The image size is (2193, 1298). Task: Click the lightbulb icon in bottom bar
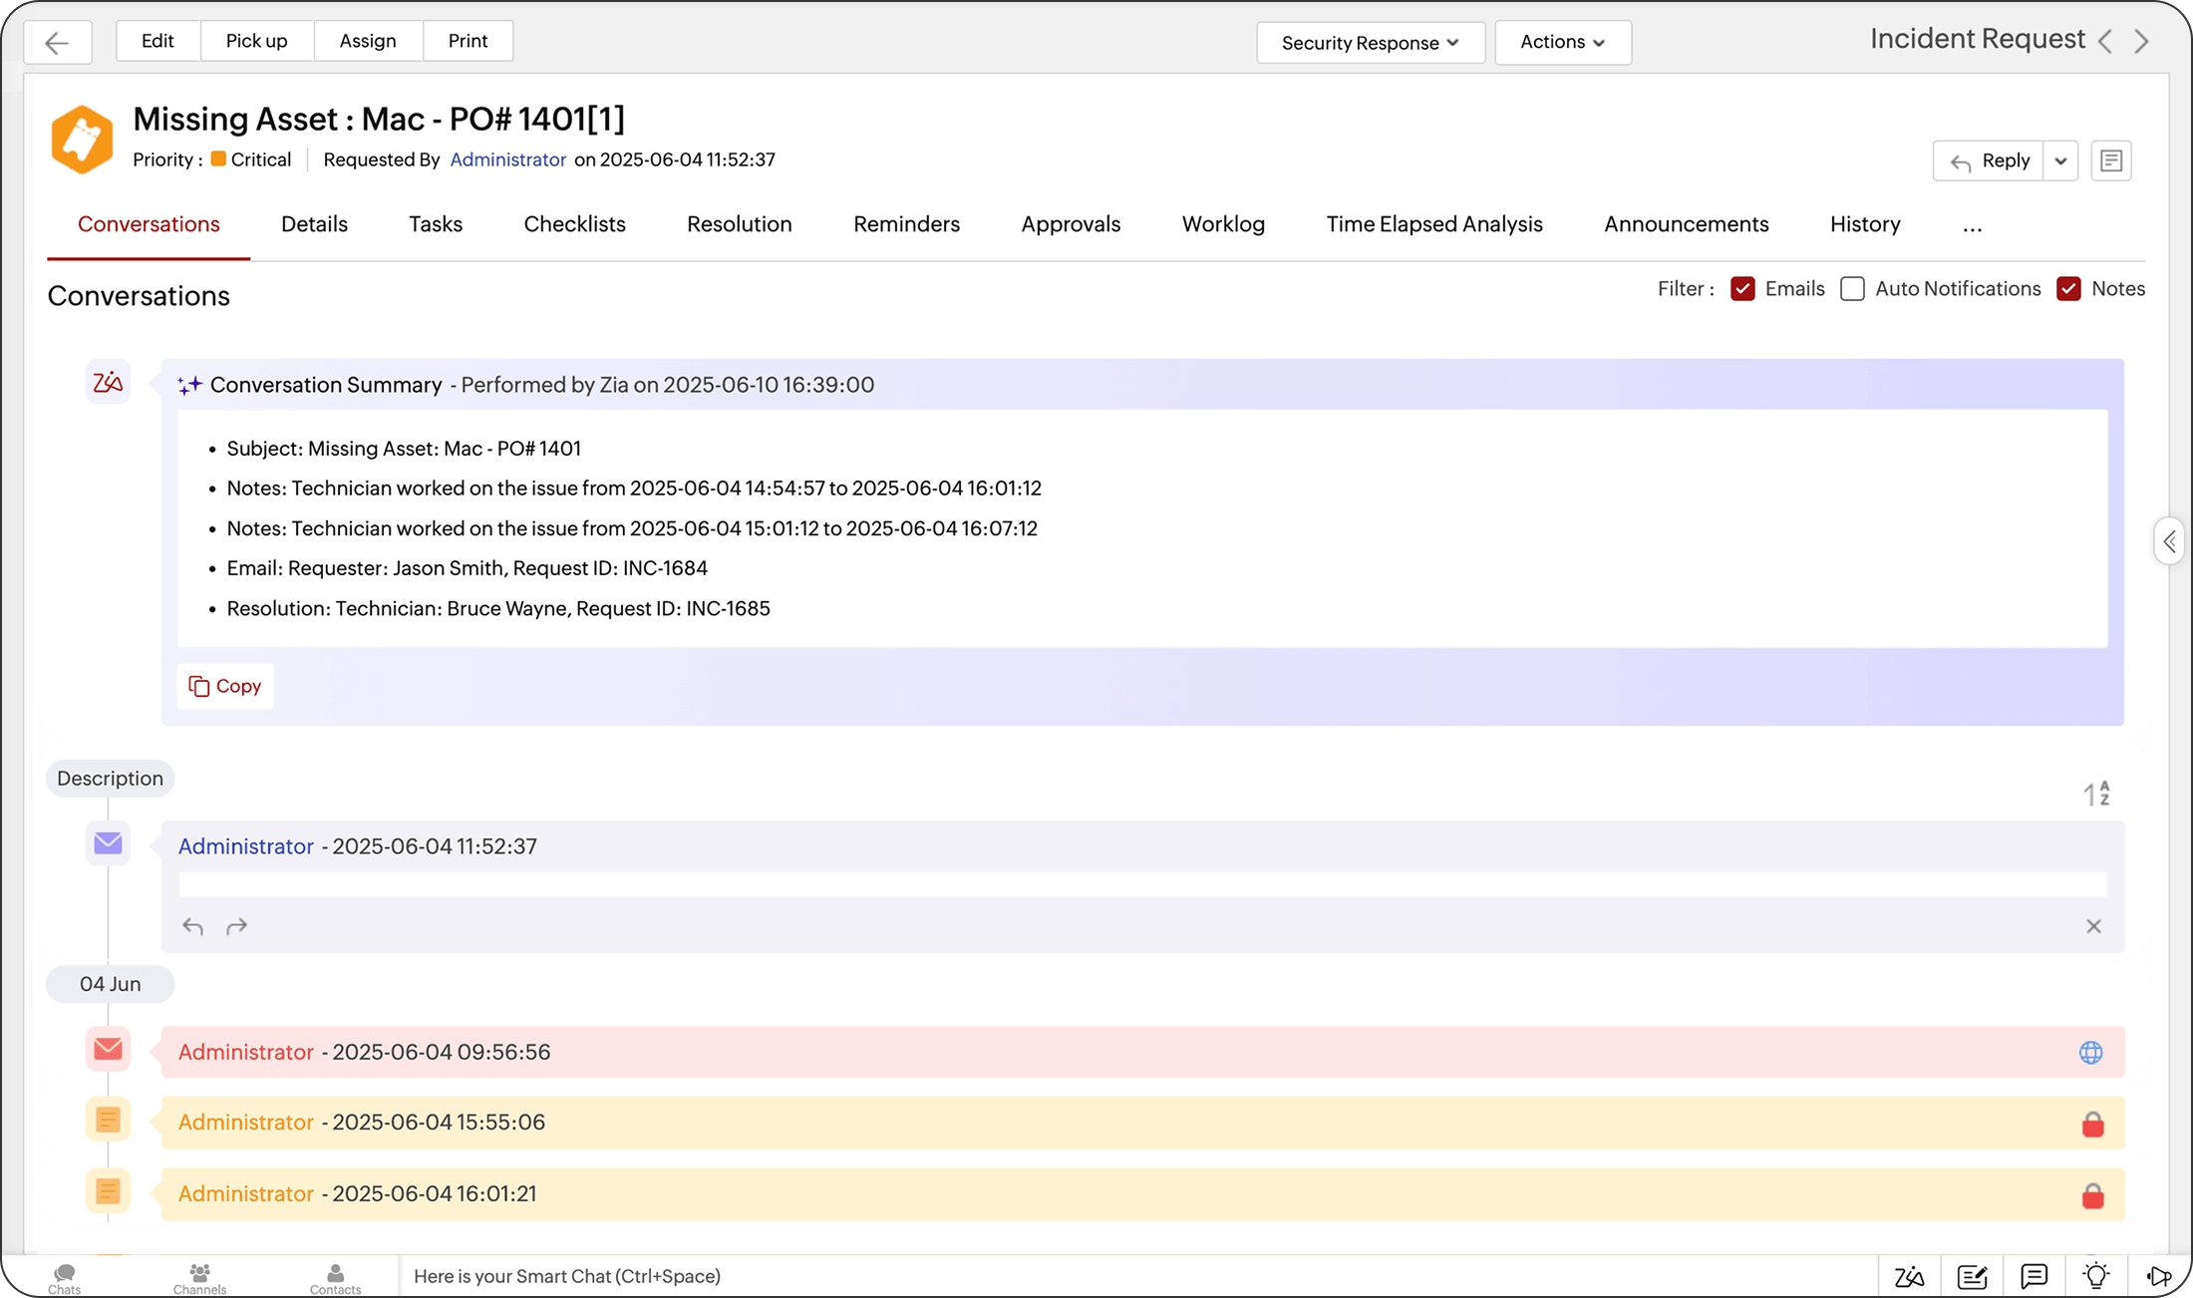[x=2096, y=1276]
